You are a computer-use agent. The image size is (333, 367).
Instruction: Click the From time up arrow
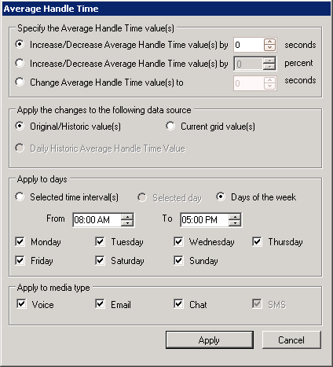point(127,217)
